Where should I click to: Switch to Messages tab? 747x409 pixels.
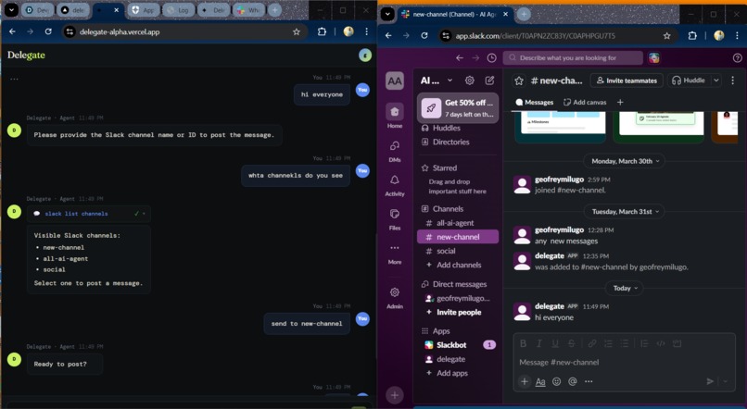click(535, 102)
